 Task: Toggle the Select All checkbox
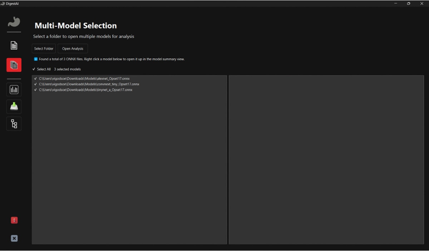click(34, 69)
